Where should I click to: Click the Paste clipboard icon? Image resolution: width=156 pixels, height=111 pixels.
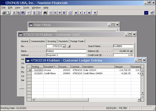(23, 13)
